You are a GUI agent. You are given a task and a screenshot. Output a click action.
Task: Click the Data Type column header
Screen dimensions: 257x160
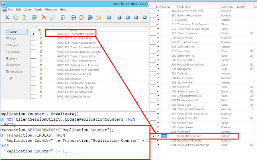[228, 6]
